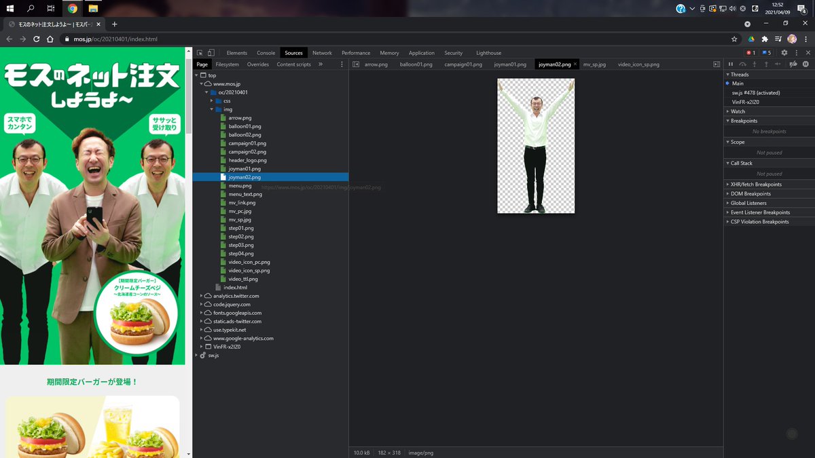Viewport: 815px width, 458px height.
Task: Show more navigator tabs via chevron
Action: click(x=321, y=64)
